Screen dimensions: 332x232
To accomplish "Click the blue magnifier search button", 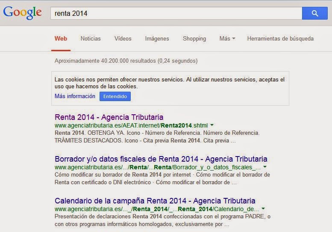I will 314,13.
